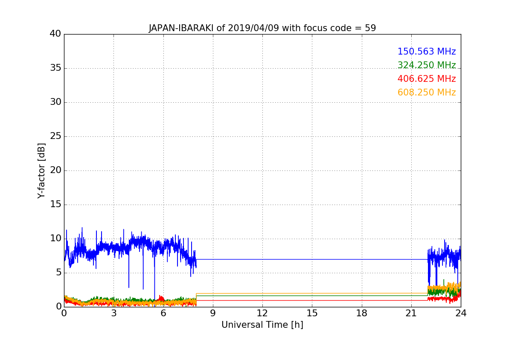Click the Y-factor [dB] axis label

[x=41, y=170]
